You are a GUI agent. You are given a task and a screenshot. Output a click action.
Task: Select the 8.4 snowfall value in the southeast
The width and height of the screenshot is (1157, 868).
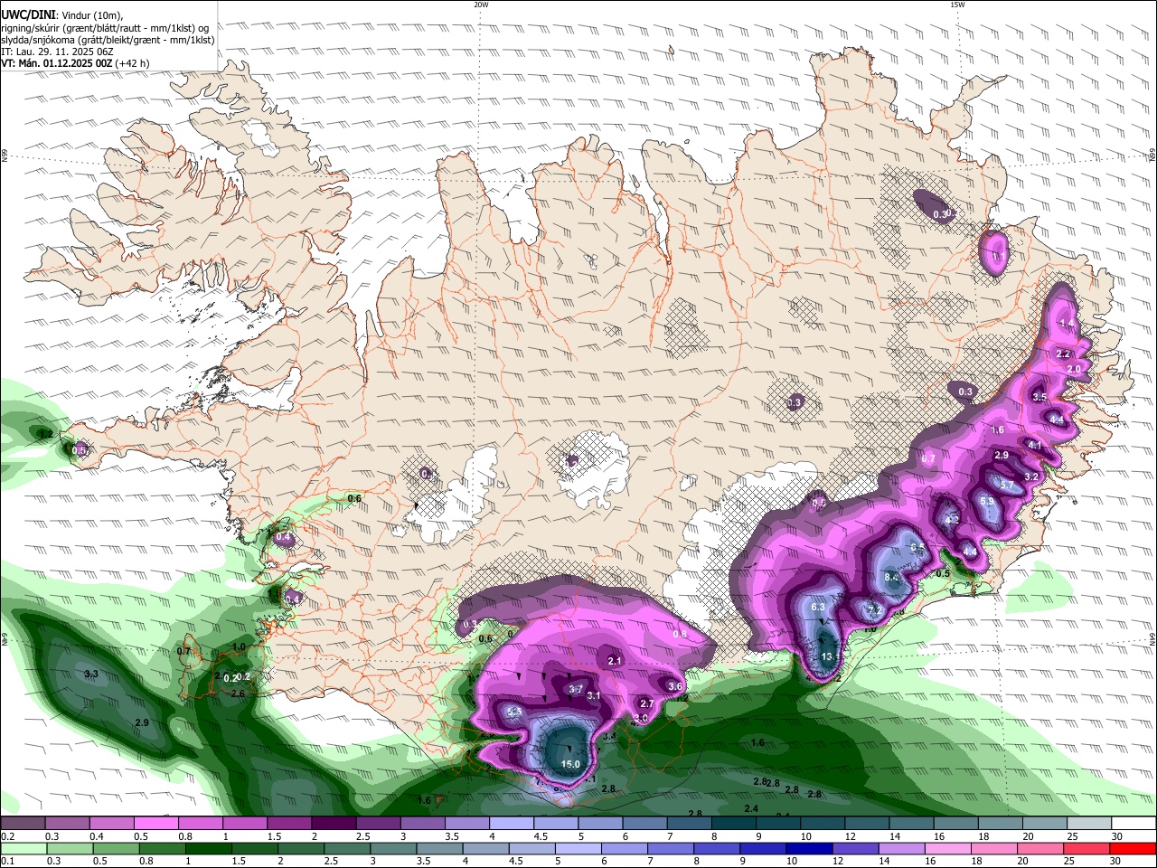(891, 577)
